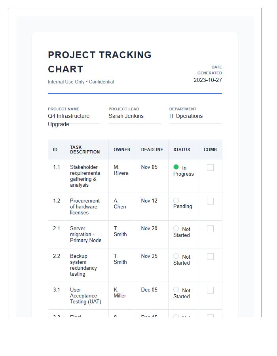
Task: Mark Backup system redundancy testing complete
Action: click(210, 256)
